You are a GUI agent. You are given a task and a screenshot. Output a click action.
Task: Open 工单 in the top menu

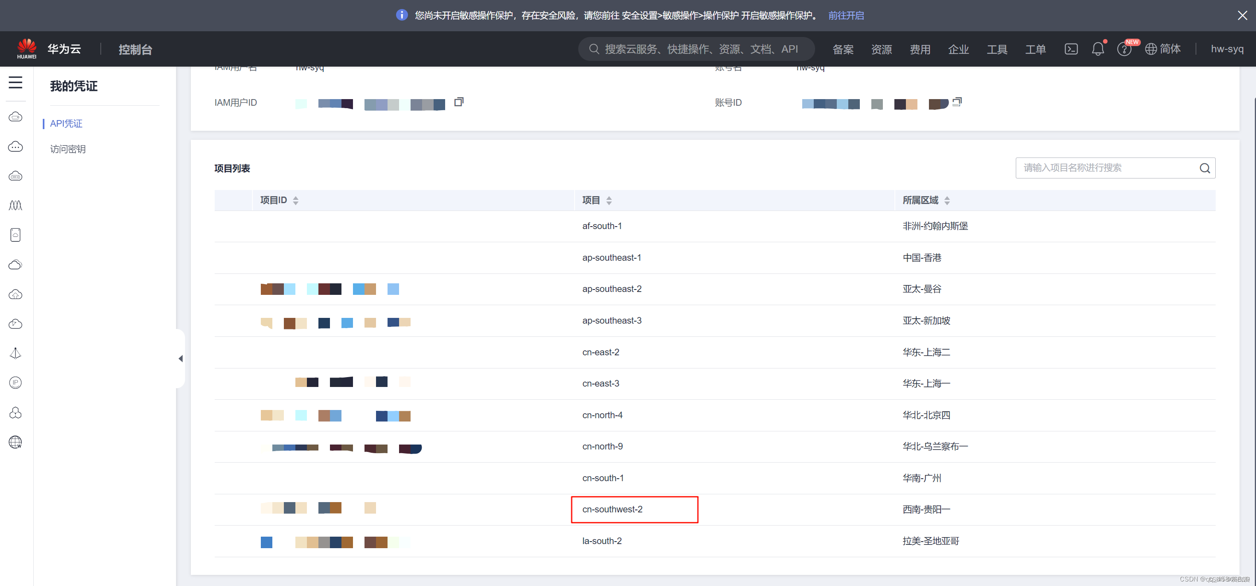(1035, 49)
